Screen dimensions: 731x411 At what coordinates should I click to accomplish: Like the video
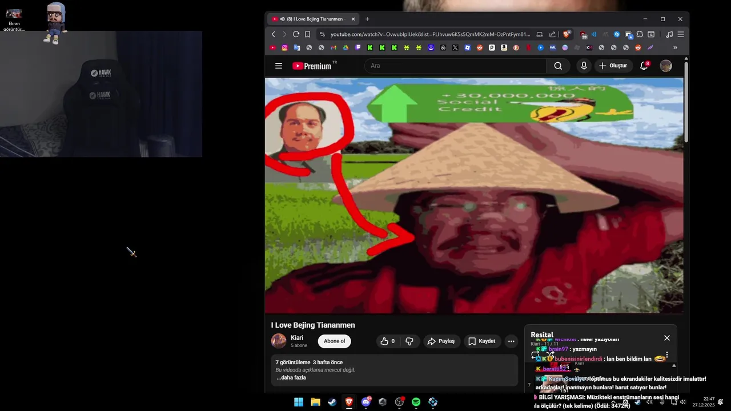coord(387,341)
